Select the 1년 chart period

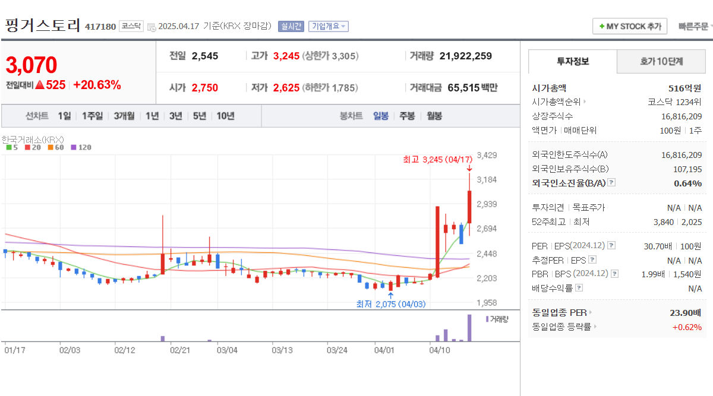pyautogui.click(x=153, y=116)
